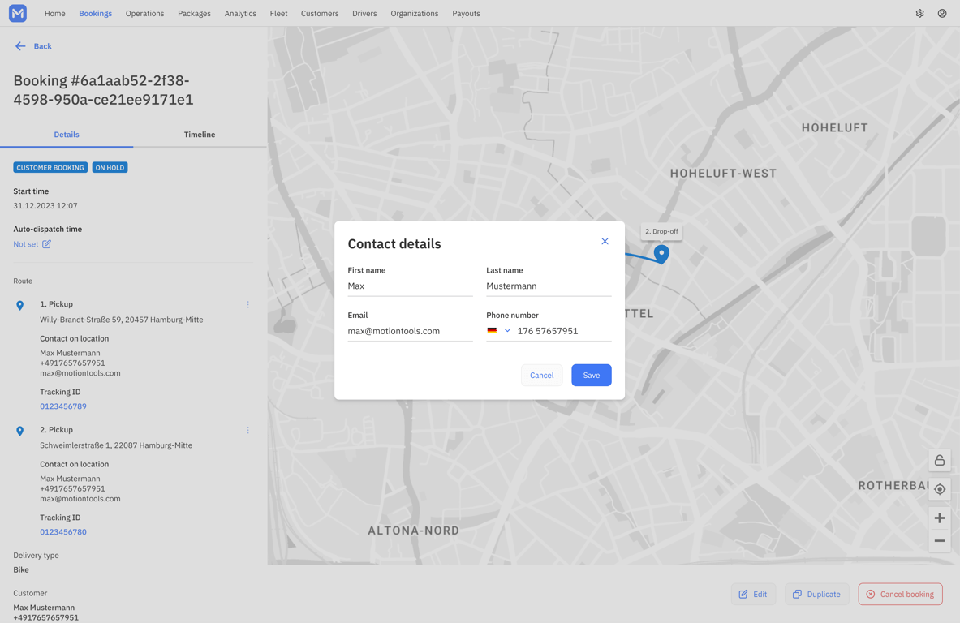Click the Bike delivery type value
Viewport: 960px width, 623px height.
click(x=21, y=569)
